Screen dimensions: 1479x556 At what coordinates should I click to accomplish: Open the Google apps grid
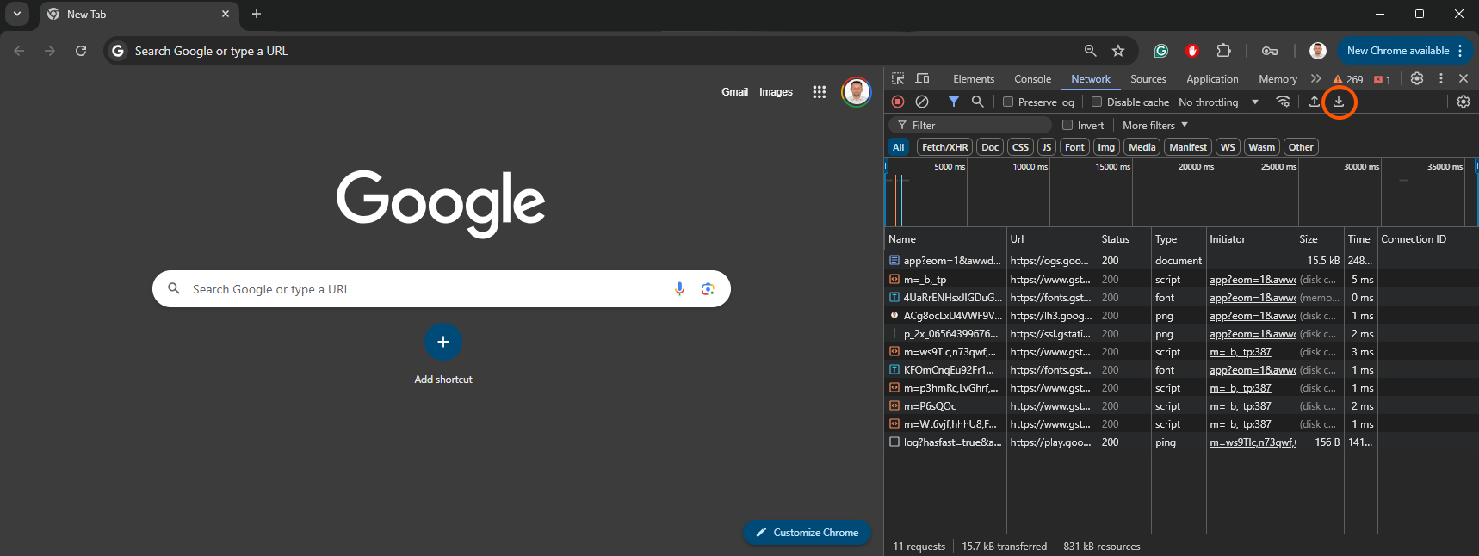[819, 92]
